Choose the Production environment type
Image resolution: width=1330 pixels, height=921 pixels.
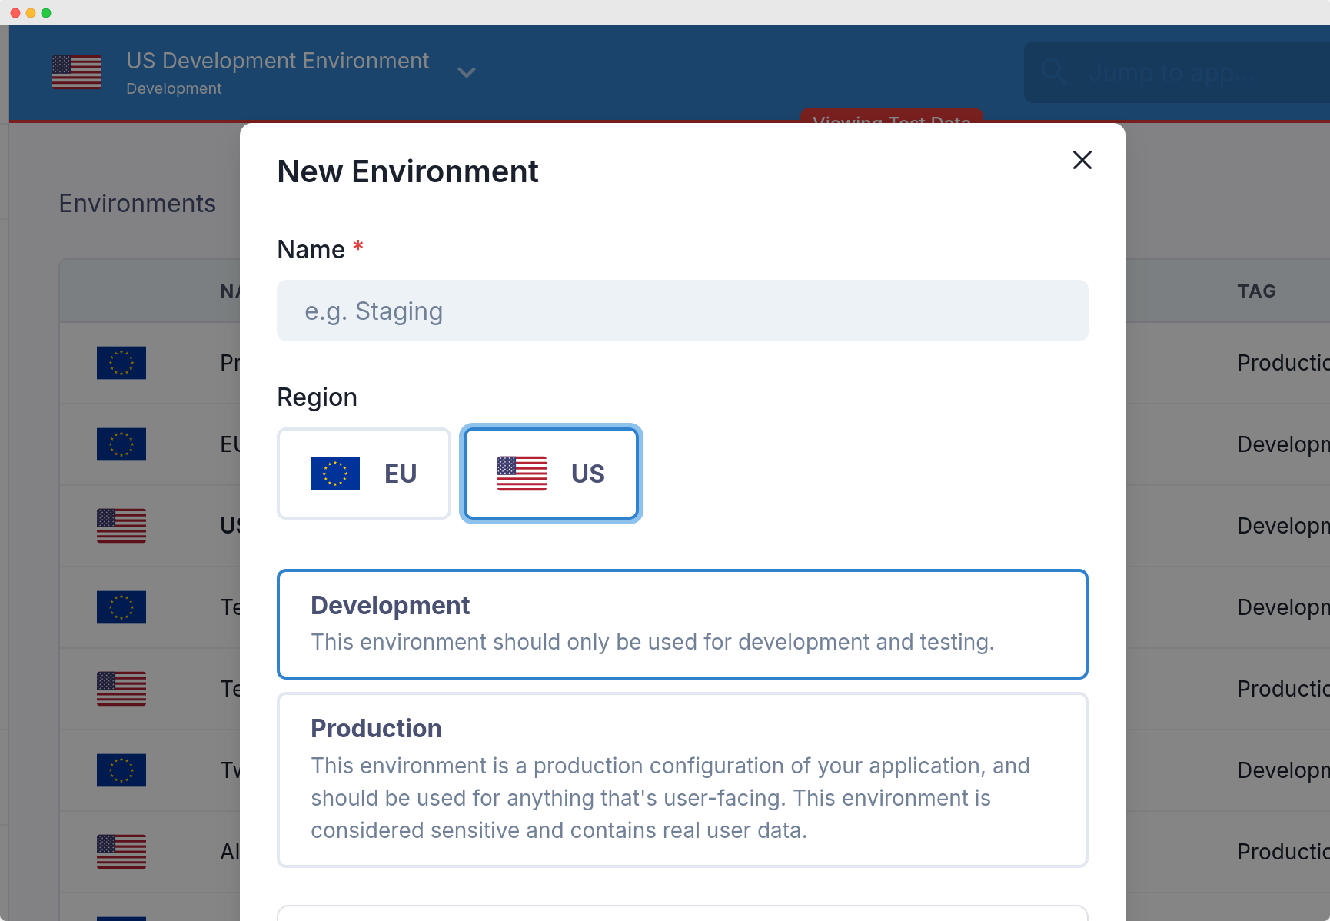point(682,780)
